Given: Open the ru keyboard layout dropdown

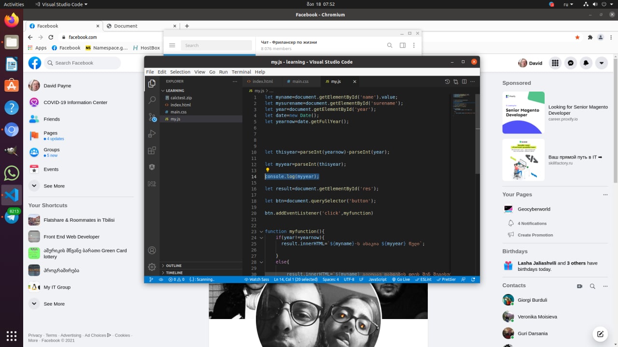Looking at the screenshot, I should click(x=569, y=4).
